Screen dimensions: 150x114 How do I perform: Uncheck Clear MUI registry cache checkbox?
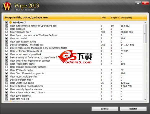(6, 64)
